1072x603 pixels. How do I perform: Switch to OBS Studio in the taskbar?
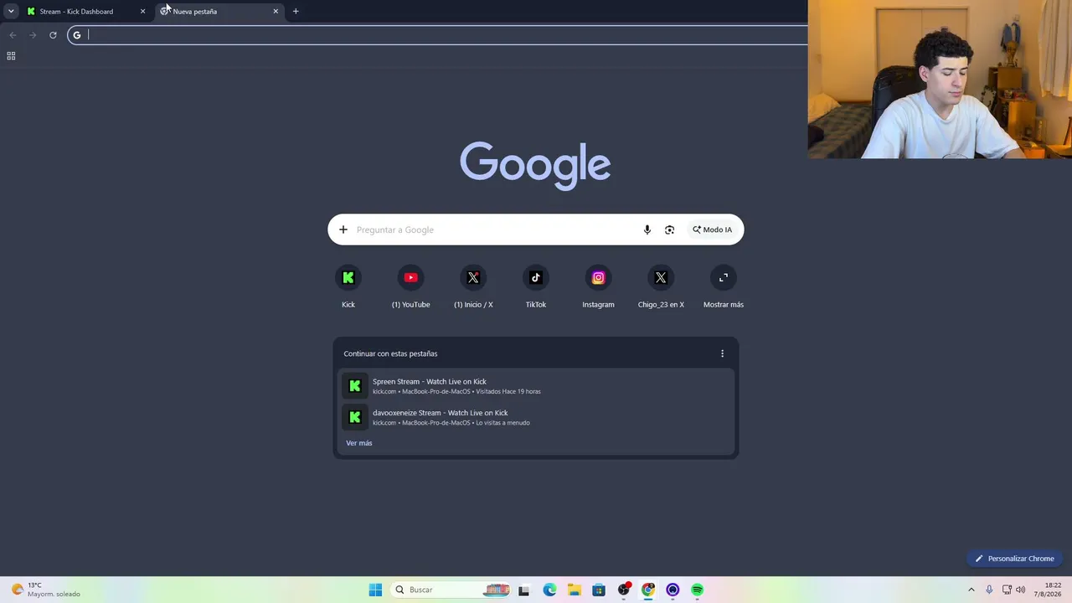(x=623, y=590)
